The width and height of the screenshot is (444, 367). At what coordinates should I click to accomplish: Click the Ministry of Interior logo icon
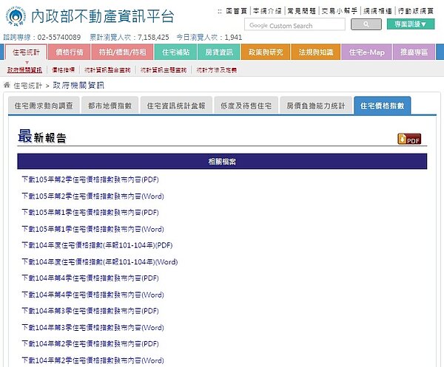pyautogui.click(x=16, y=16)
